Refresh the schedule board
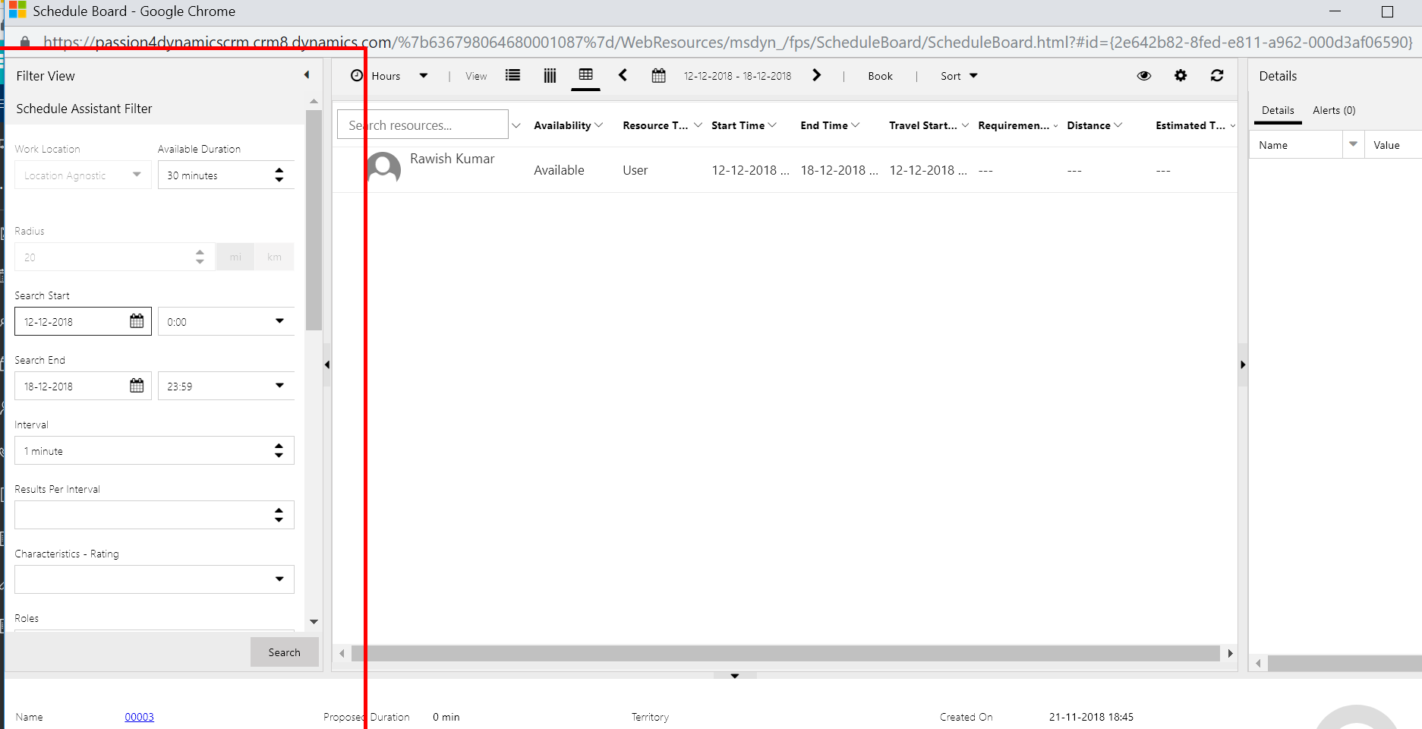The image size is (1422, 729). pyautogui.click(x=1216, y=75)
